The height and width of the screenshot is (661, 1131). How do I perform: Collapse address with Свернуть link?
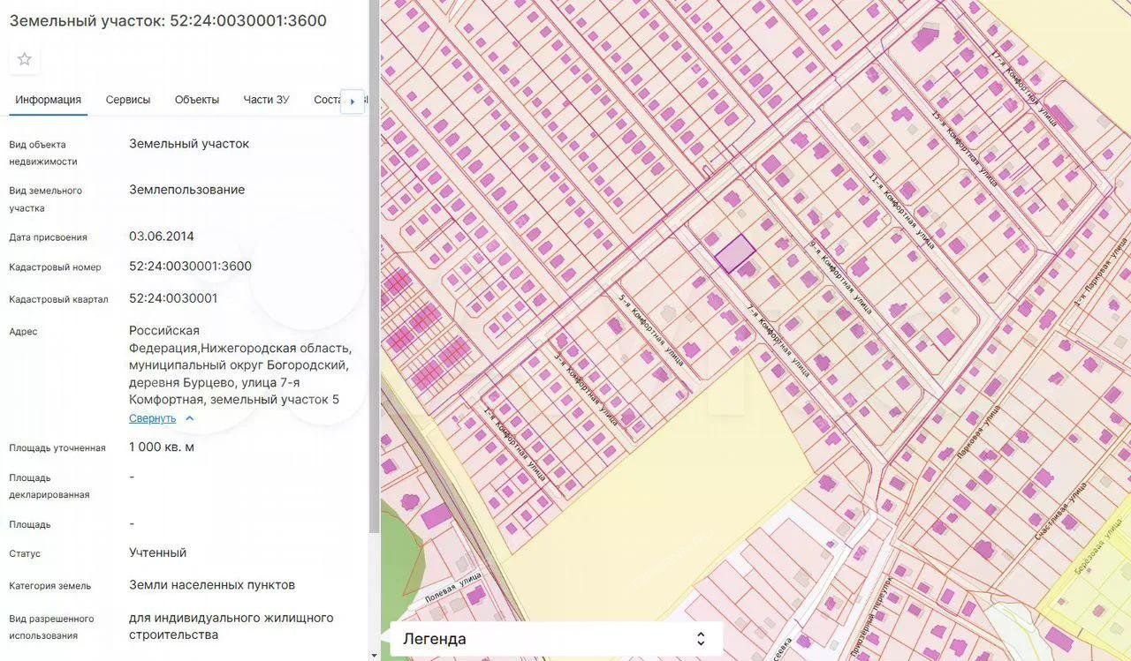coord(152,418)
